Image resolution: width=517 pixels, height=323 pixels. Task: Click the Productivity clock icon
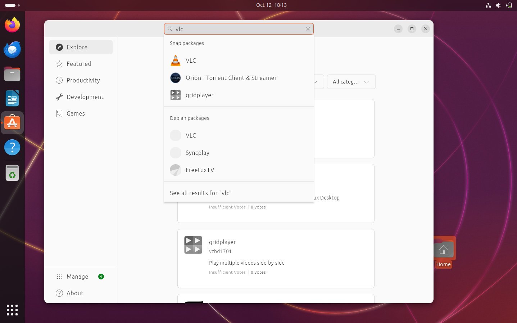click(x=59, y=80)
